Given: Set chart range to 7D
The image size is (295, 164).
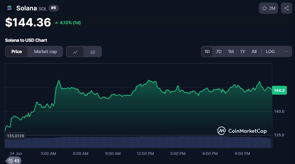Looking at the screenshot, I should point(219,52).
